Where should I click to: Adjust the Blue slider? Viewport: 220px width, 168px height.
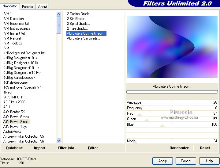172,124
